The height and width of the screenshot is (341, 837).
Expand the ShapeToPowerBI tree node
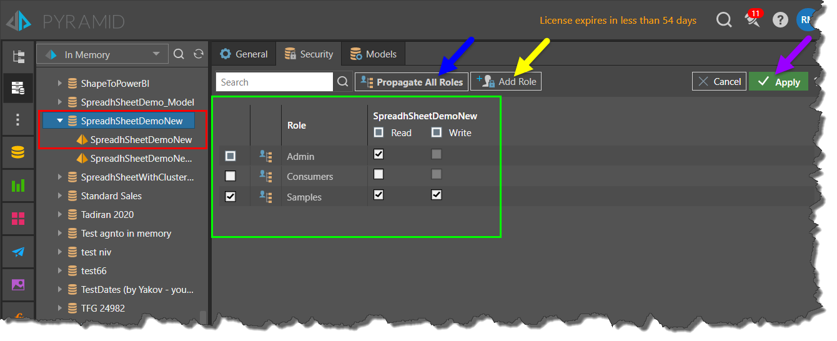pos(60,83)
